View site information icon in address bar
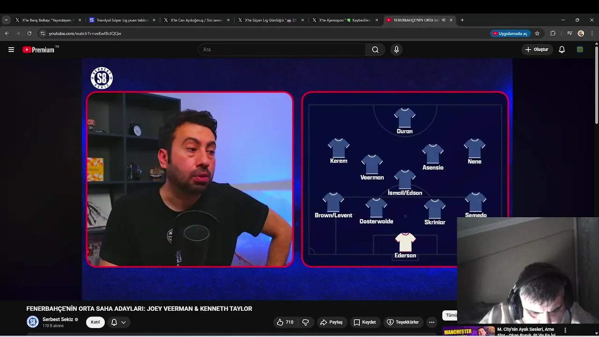Screen dimensions: 599x337 tap(43, 33)
